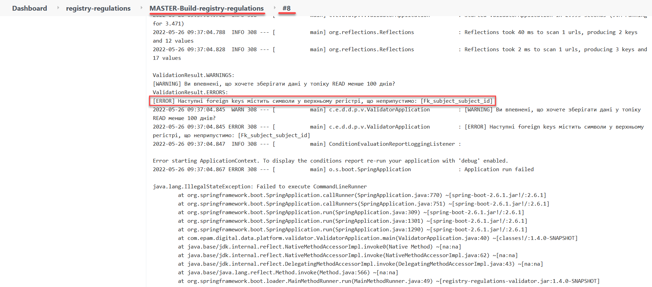The width and height of the screenshot is (652, 287).
Task: Click stack trace line SpringApplication.callRunners(SpringApplication.java:751)
Action: (364, 204)
